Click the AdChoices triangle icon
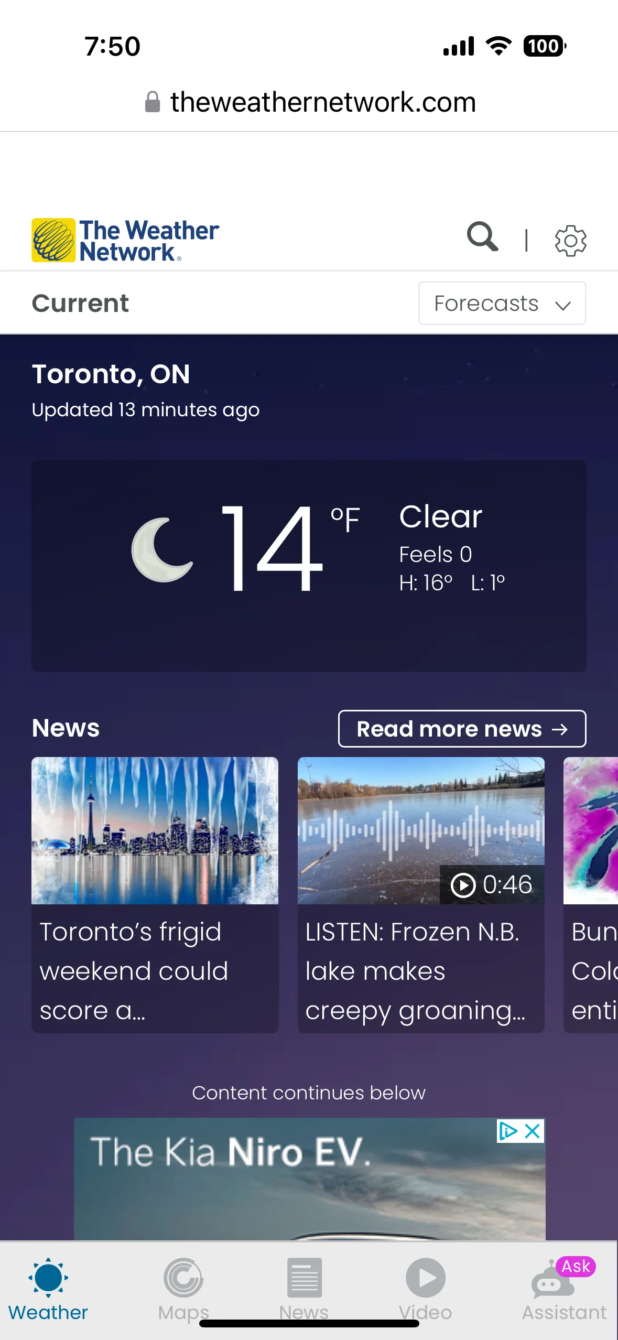Screen dimensions: 618x1340 point(508,1131)
